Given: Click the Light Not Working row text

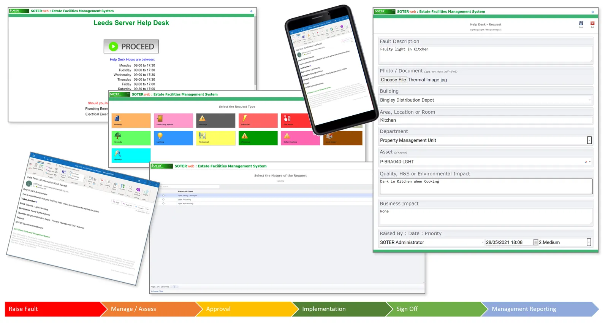Looking at the screenshot, I should [x=185, y=204].
